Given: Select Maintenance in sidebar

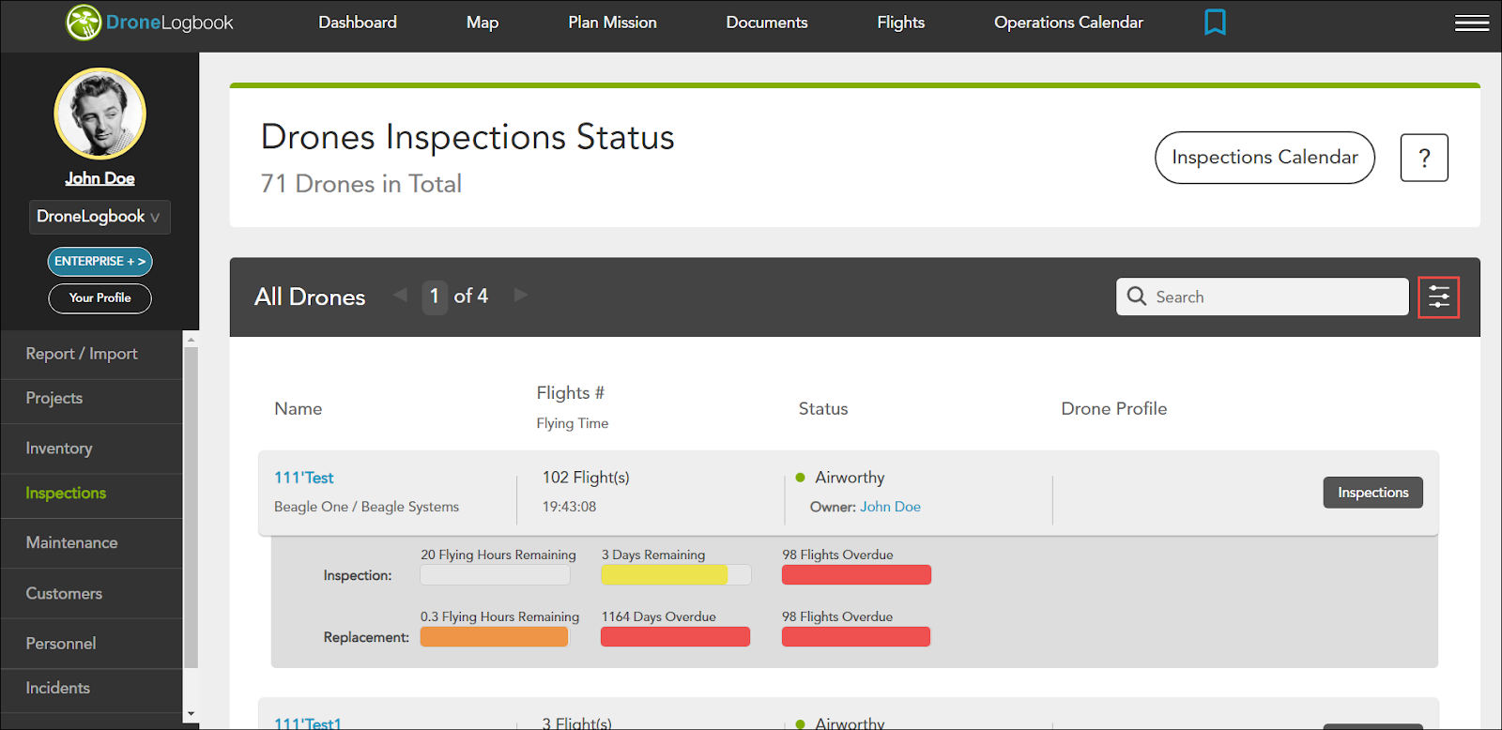Looking at the screenshot, I should click(x=71, y=542).
